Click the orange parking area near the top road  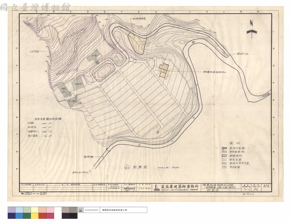[137, 42]
